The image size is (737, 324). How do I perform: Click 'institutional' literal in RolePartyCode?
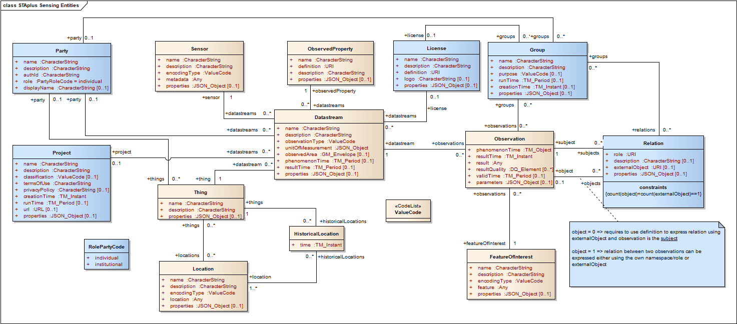coord(109,264)
